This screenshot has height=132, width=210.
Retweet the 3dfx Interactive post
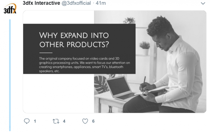coord(55,121)
